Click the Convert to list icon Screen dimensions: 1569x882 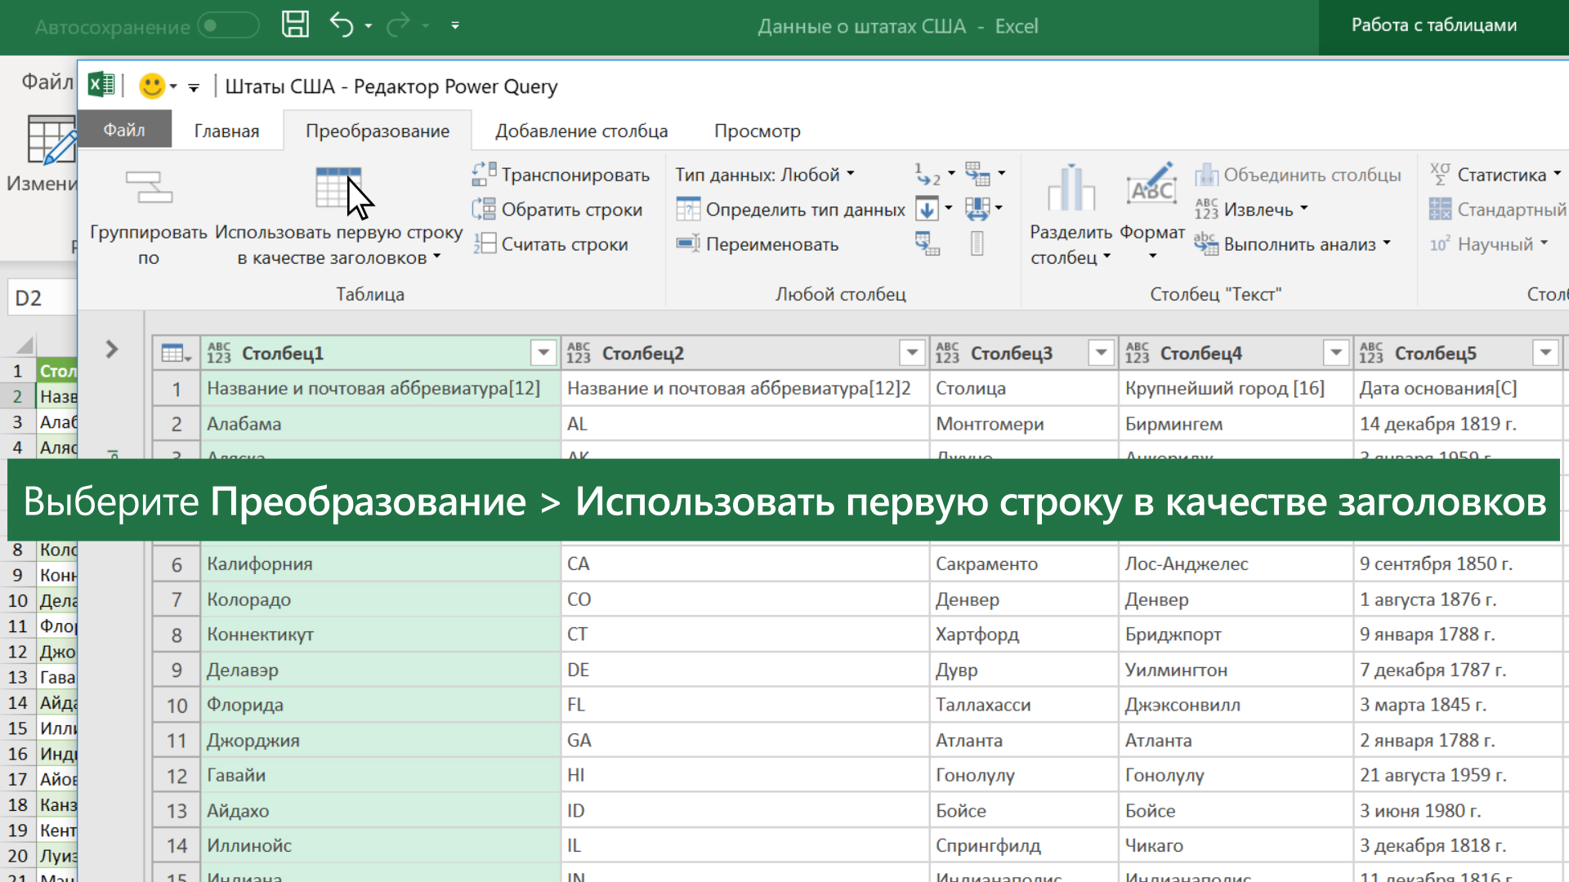[x=977, y=243]
